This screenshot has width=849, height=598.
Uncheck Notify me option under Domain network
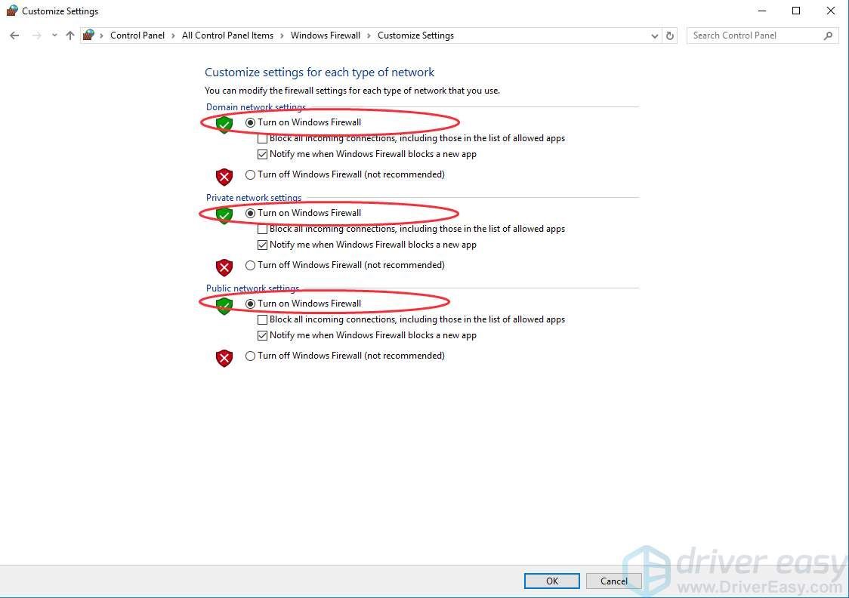[263, 154]
